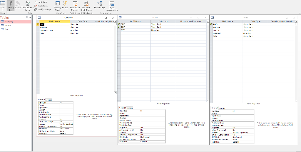Switch to Lookup tab in Company properties

[49, 100]
